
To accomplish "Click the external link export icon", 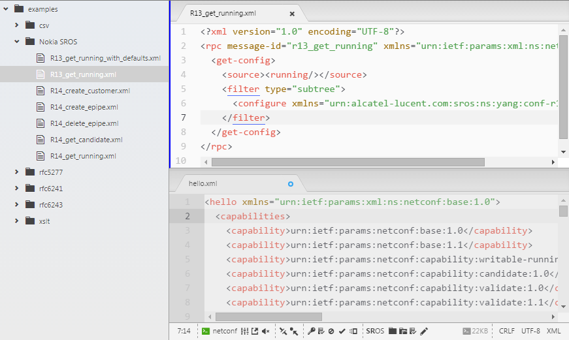I will (x=255, y=331).
